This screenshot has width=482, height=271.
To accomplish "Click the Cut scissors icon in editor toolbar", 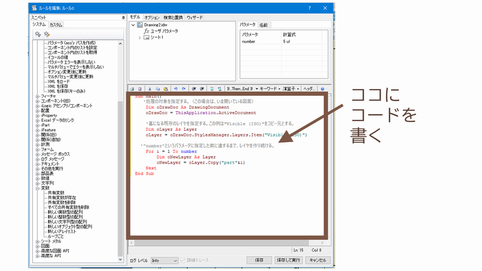I will 150,88.
